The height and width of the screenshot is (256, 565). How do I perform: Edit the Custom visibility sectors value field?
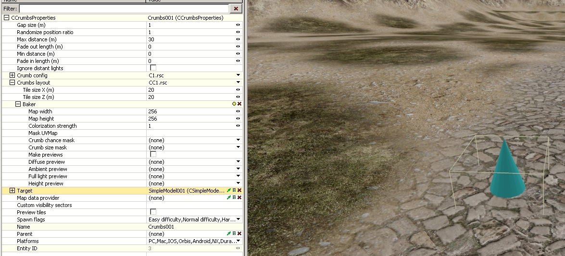click(x=194, y=205)
